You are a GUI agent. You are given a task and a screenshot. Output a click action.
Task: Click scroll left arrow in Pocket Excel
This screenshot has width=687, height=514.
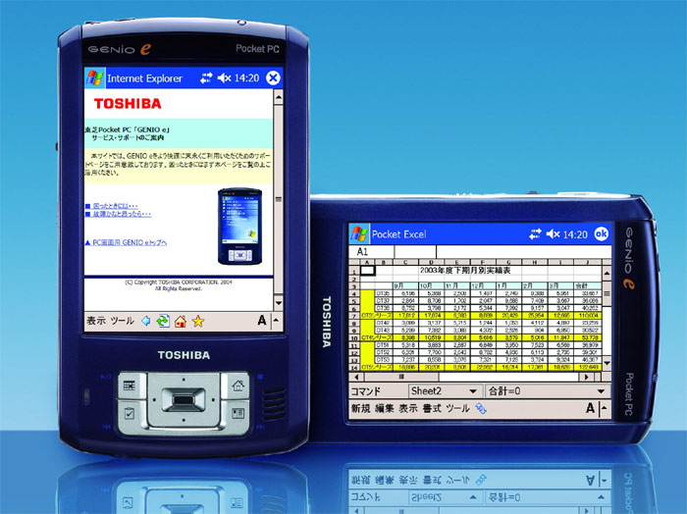coord(356,377)
